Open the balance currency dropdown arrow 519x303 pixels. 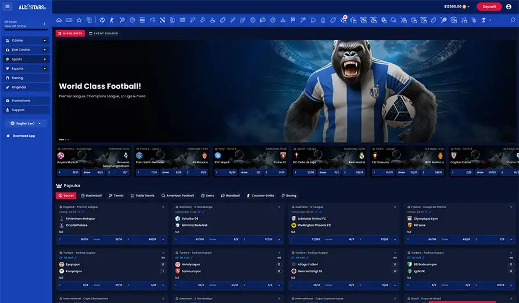[x=468, y=6]
